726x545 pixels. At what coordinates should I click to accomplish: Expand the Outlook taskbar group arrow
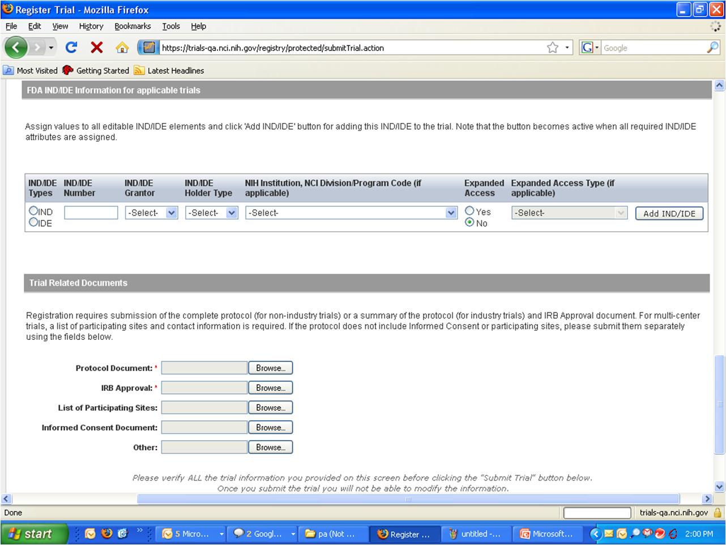221,534
